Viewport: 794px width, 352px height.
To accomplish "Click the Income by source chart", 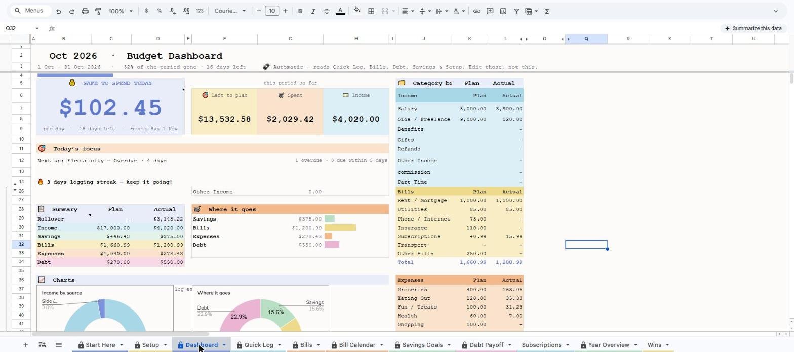I will (105, 309).
